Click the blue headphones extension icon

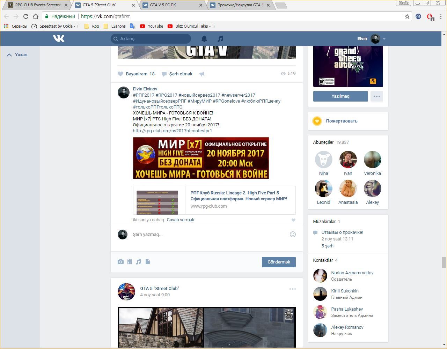418,16
